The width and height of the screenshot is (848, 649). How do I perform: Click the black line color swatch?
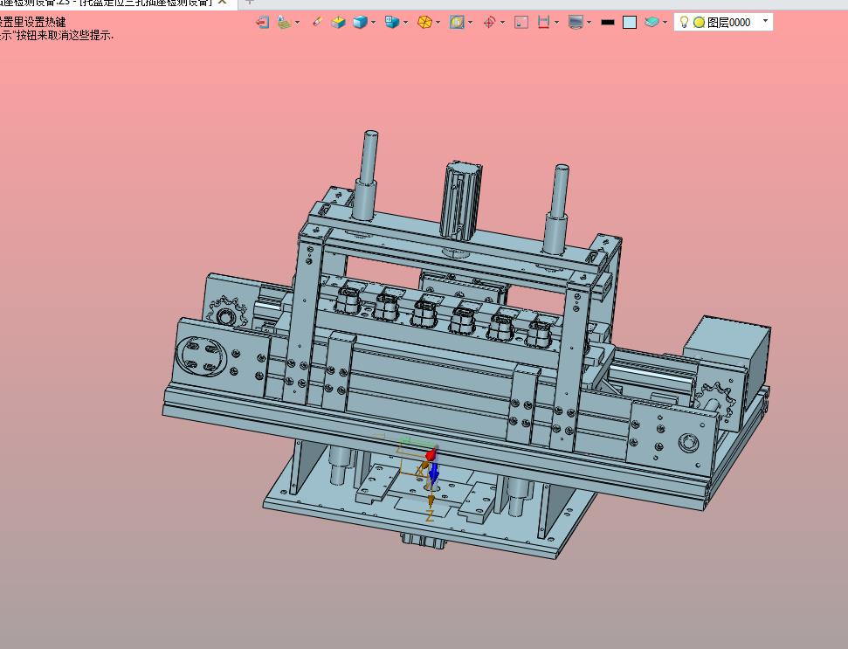click(608, 22)
